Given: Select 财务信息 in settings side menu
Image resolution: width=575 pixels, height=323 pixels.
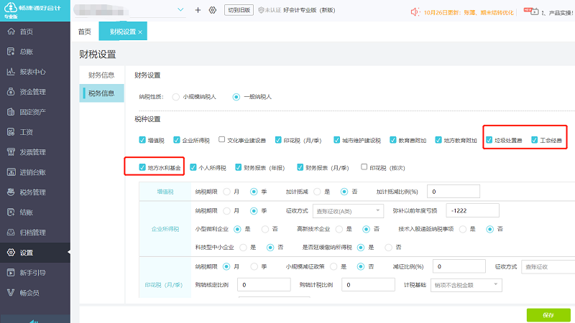Looking at the screenshot, I should coord(101,75).
